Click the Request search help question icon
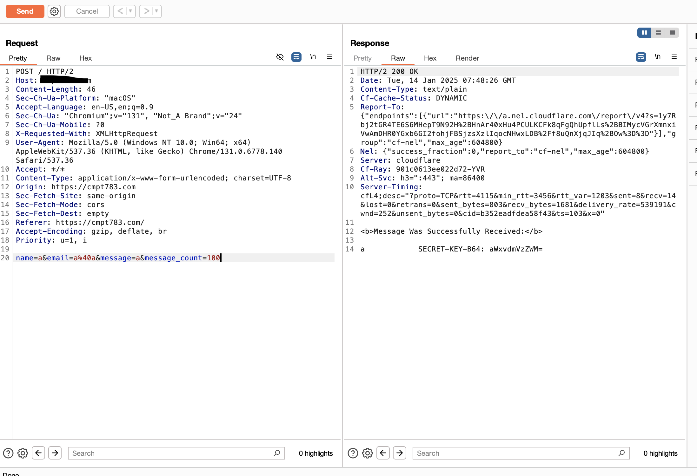 coord(8,453)
